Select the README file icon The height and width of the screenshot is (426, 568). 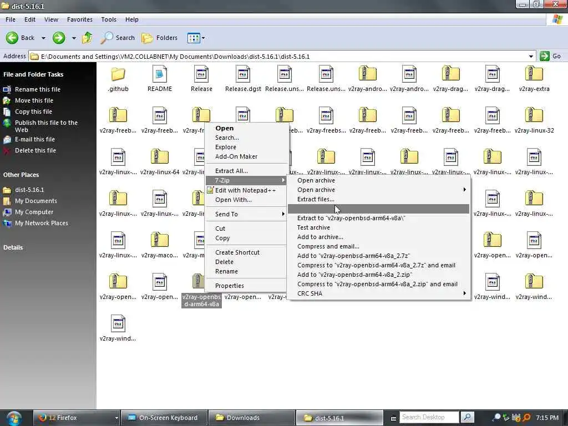tap(160, 74)
